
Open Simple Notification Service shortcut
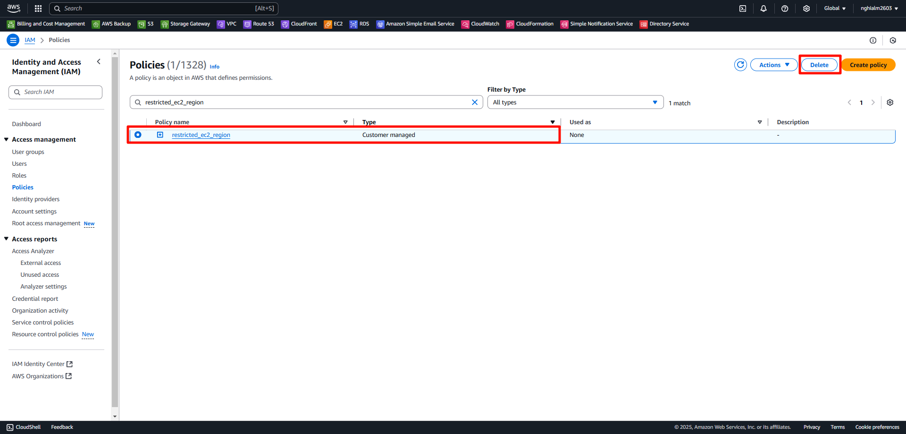[x=597, y=24]
